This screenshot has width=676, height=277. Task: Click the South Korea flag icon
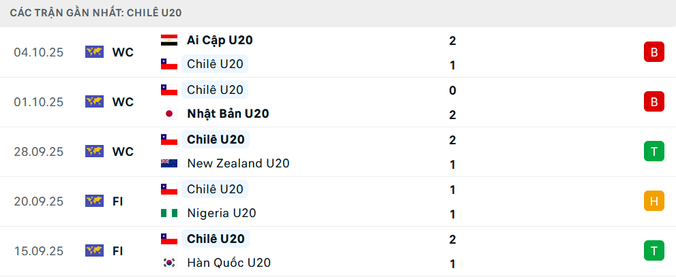coord(168,263)
